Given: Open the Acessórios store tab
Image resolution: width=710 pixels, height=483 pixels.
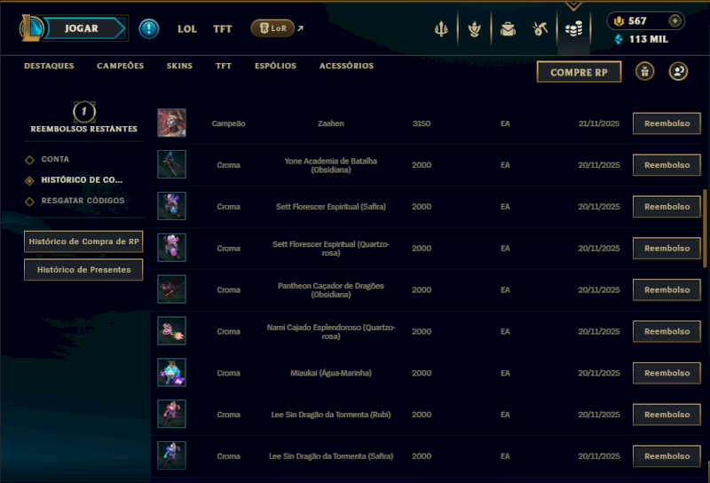Looking at the screenshot, I should tap(346, 66).
